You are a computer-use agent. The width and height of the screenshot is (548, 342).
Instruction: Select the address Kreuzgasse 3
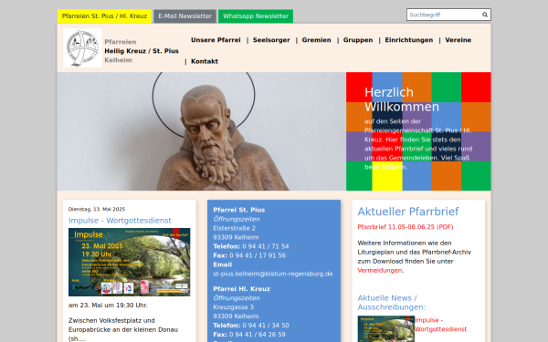[x=234, y=307]
